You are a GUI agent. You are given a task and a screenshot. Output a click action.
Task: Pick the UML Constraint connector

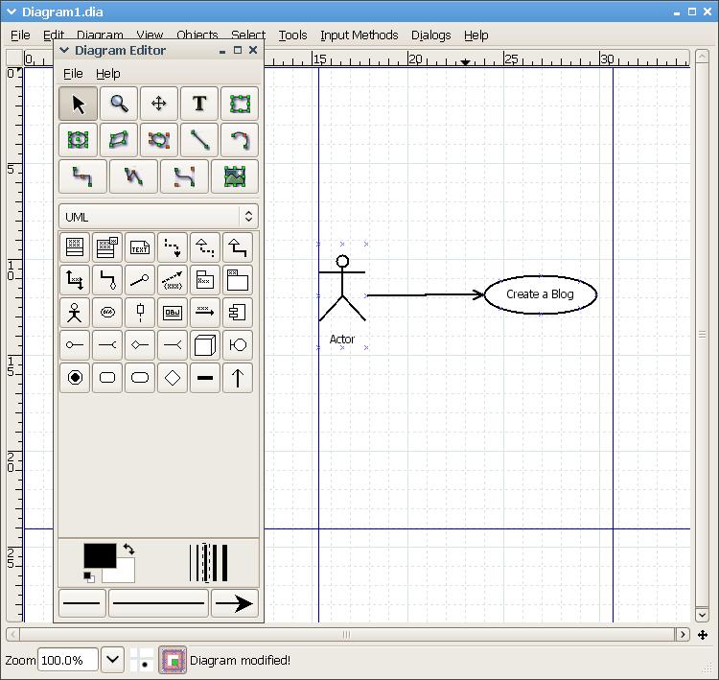click(173, 280)
